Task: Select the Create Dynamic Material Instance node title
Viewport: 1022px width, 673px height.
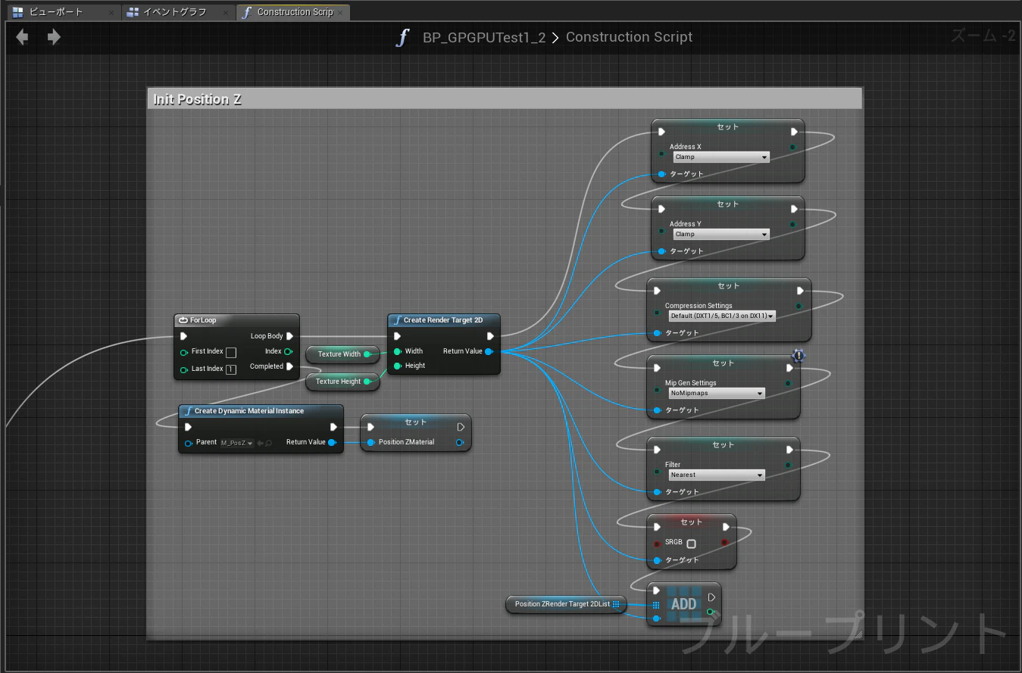Action: [x=261, y=411]
